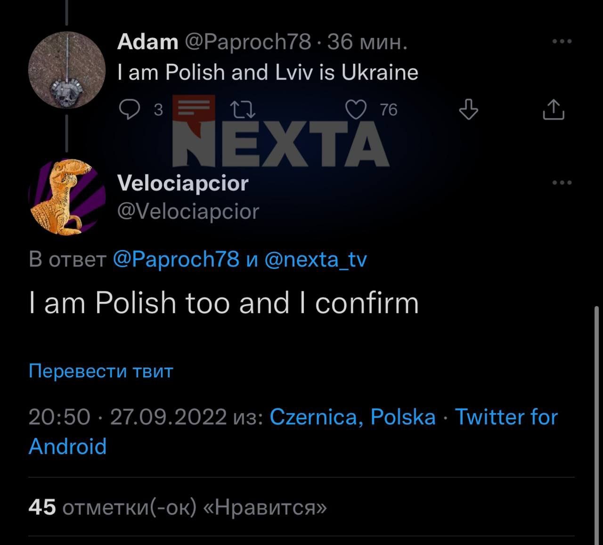603x545 pixels.
Task: Open Velociapcior's dinosaur avatar
Action: [x=67, y=197]
